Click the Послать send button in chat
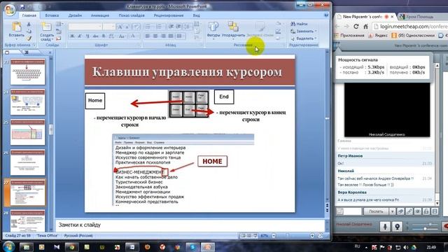 pos(376,211)
